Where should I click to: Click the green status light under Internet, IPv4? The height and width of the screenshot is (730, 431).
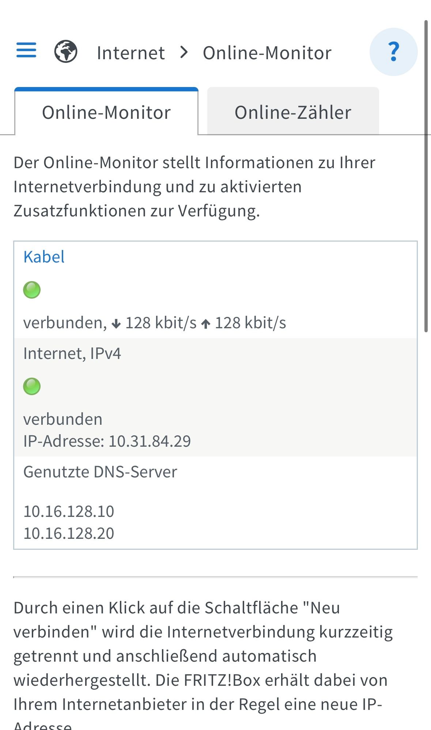[31, 386]
